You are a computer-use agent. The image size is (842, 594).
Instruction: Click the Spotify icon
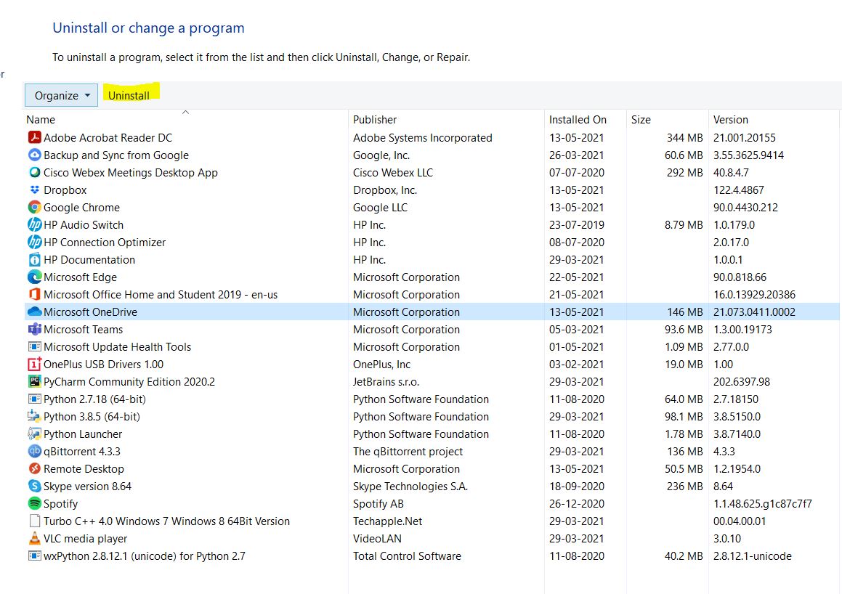(34, 504)
